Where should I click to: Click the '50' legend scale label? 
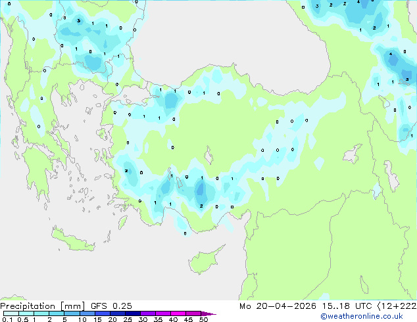(204, 319)
